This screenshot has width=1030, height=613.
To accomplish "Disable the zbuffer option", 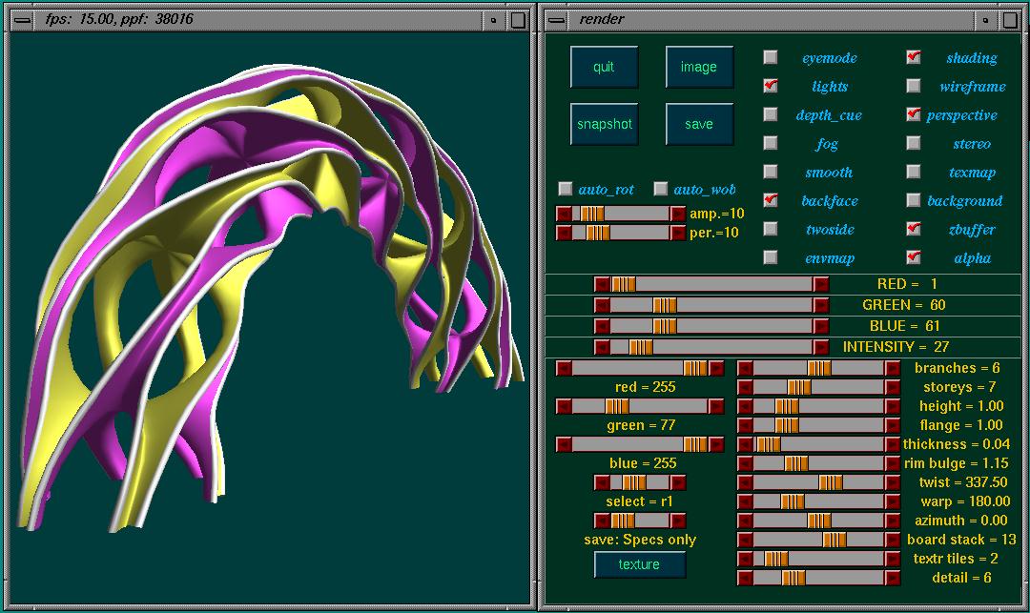I will 913,229.
